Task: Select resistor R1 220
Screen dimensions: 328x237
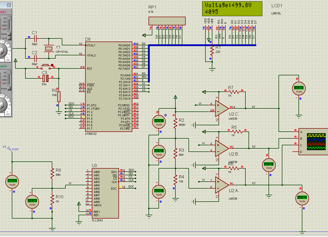Action: coord(212,50)
